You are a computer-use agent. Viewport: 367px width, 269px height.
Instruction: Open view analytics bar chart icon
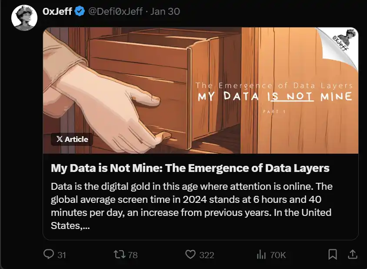point(261,254)
